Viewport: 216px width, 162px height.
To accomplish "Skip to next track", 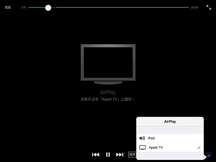I will [120, 154].
